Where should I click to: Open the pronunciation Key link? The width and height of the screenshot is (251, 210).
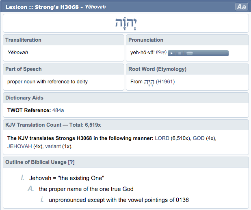click(x=161, y=53)
